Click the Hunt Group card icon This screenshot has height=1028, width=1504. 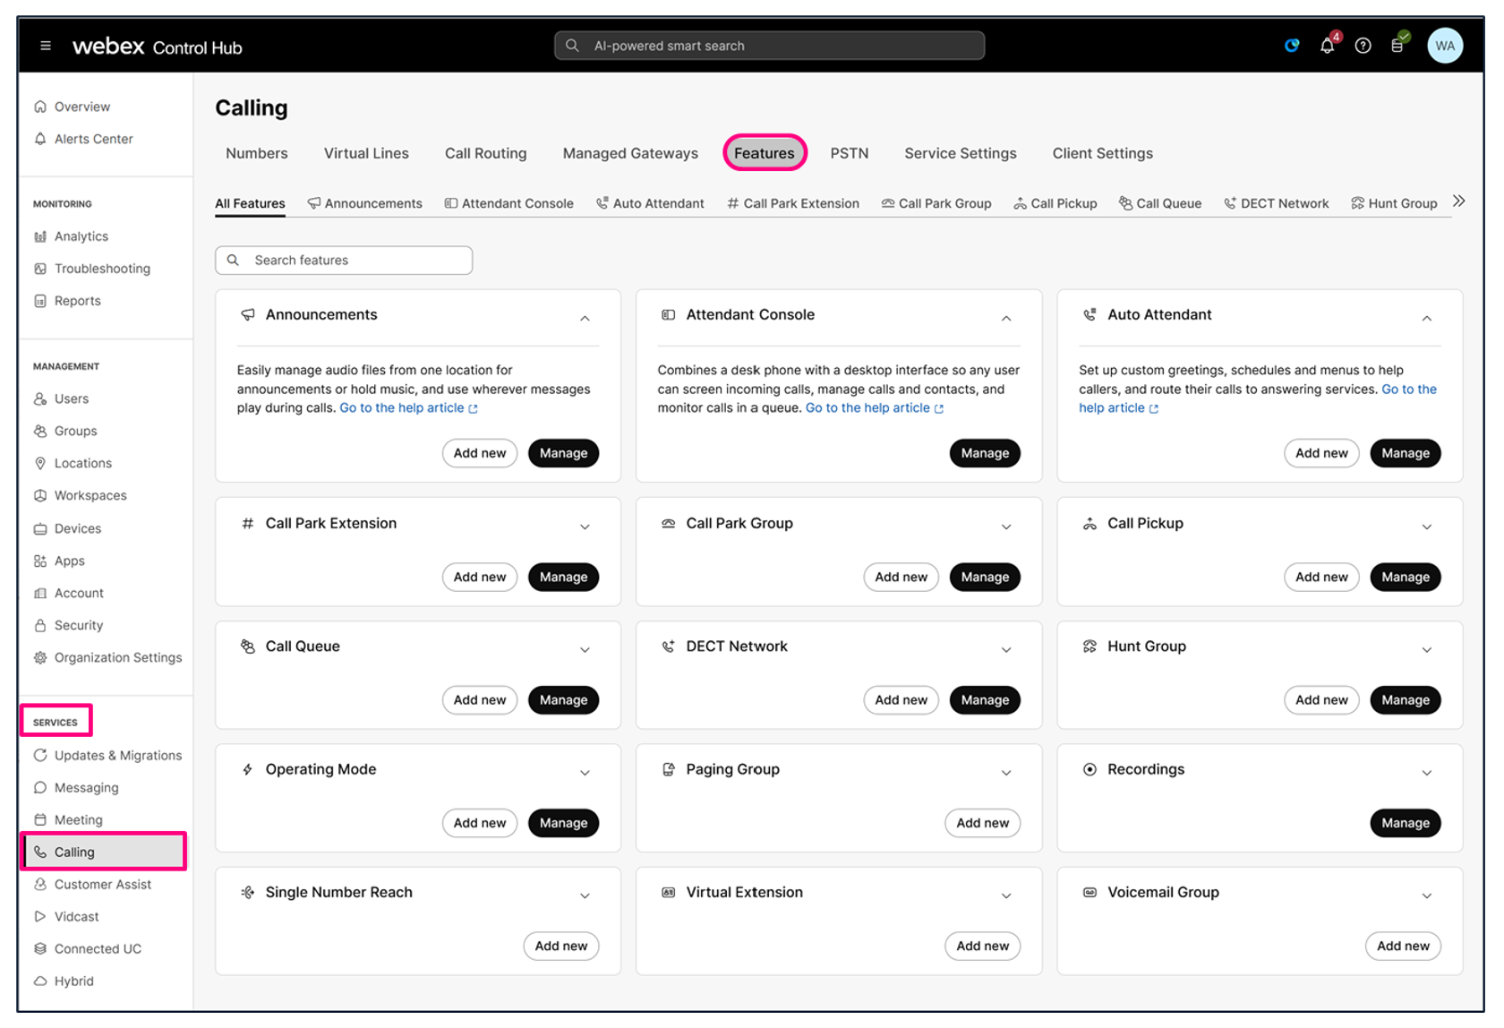[x=1090, y=646]
